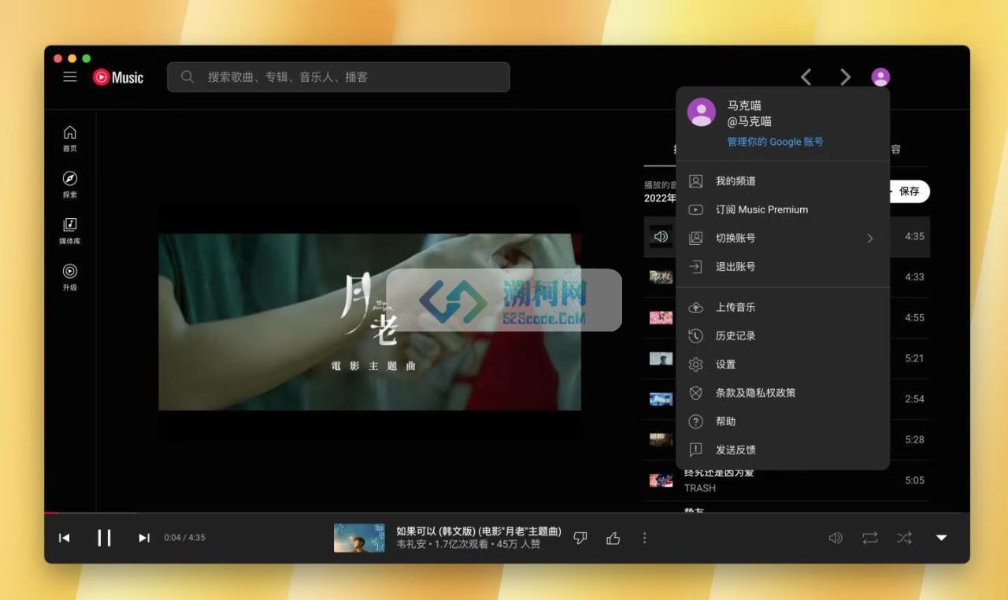This screenshot has width=1008, height=600.
Task: Select 订阅 Music Premium menu entry
Action: click(x=783, y=209)
